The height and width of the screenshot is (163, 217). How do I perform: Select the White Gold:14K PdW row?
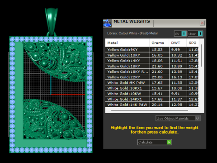point(152,105)
